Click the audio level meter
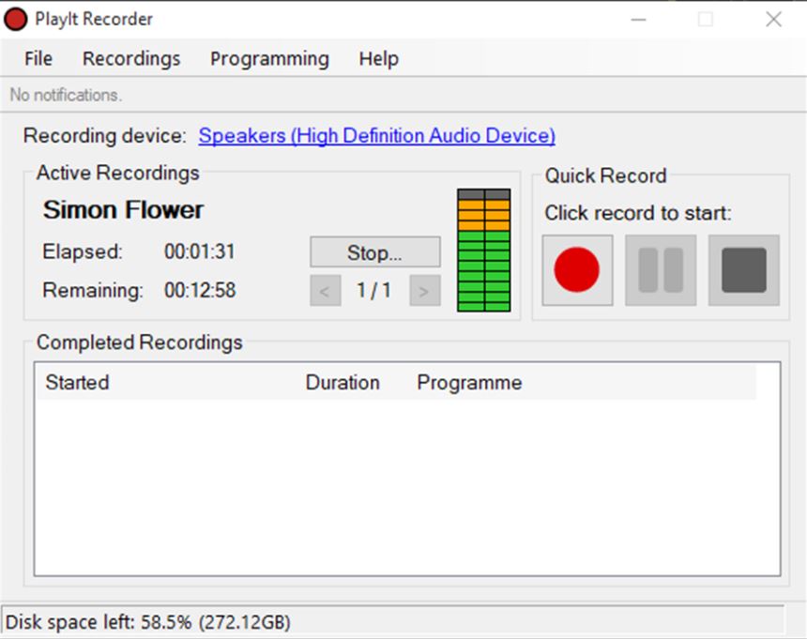The image size is (807, 639). [x=483, y=251]
